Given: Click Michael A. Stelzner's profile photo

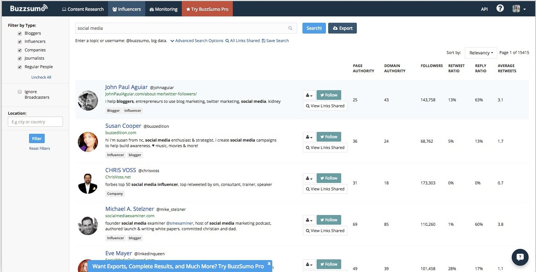Looking at the screenshot, I should 88,225.
